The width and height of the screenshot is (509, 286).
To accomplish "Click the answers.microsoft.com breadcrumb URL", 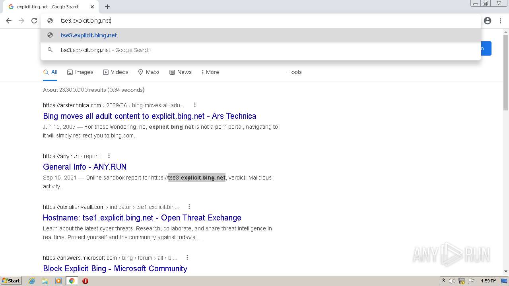I will coord(110,258).
